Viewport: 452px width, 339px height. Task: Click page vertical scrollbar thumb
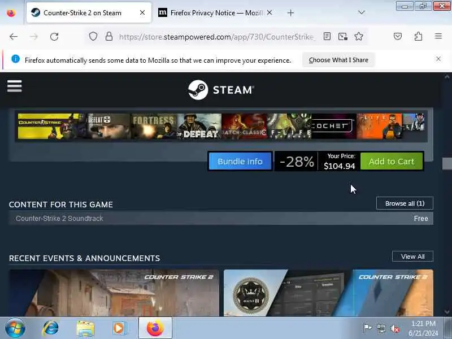pos(447,164)
